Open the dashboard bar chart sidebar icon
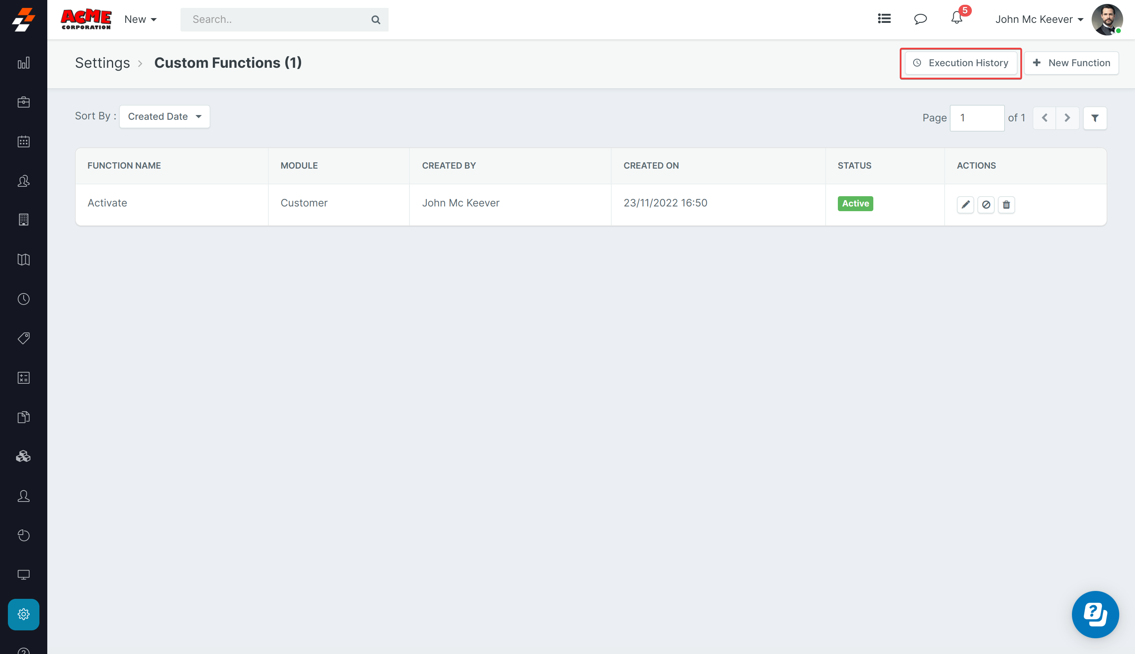1135x654 pixels. [23, 63]
